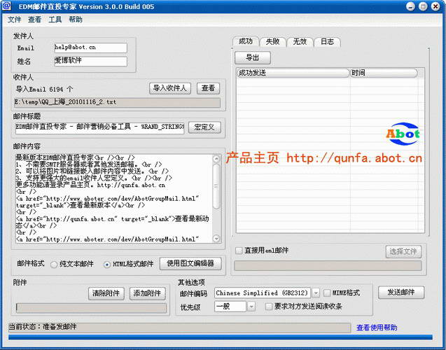Image resolution: width=446 pixels, height=350 pixels.
Task: Click the blue progress bar at bottom
Action: [x=221, y=337]
